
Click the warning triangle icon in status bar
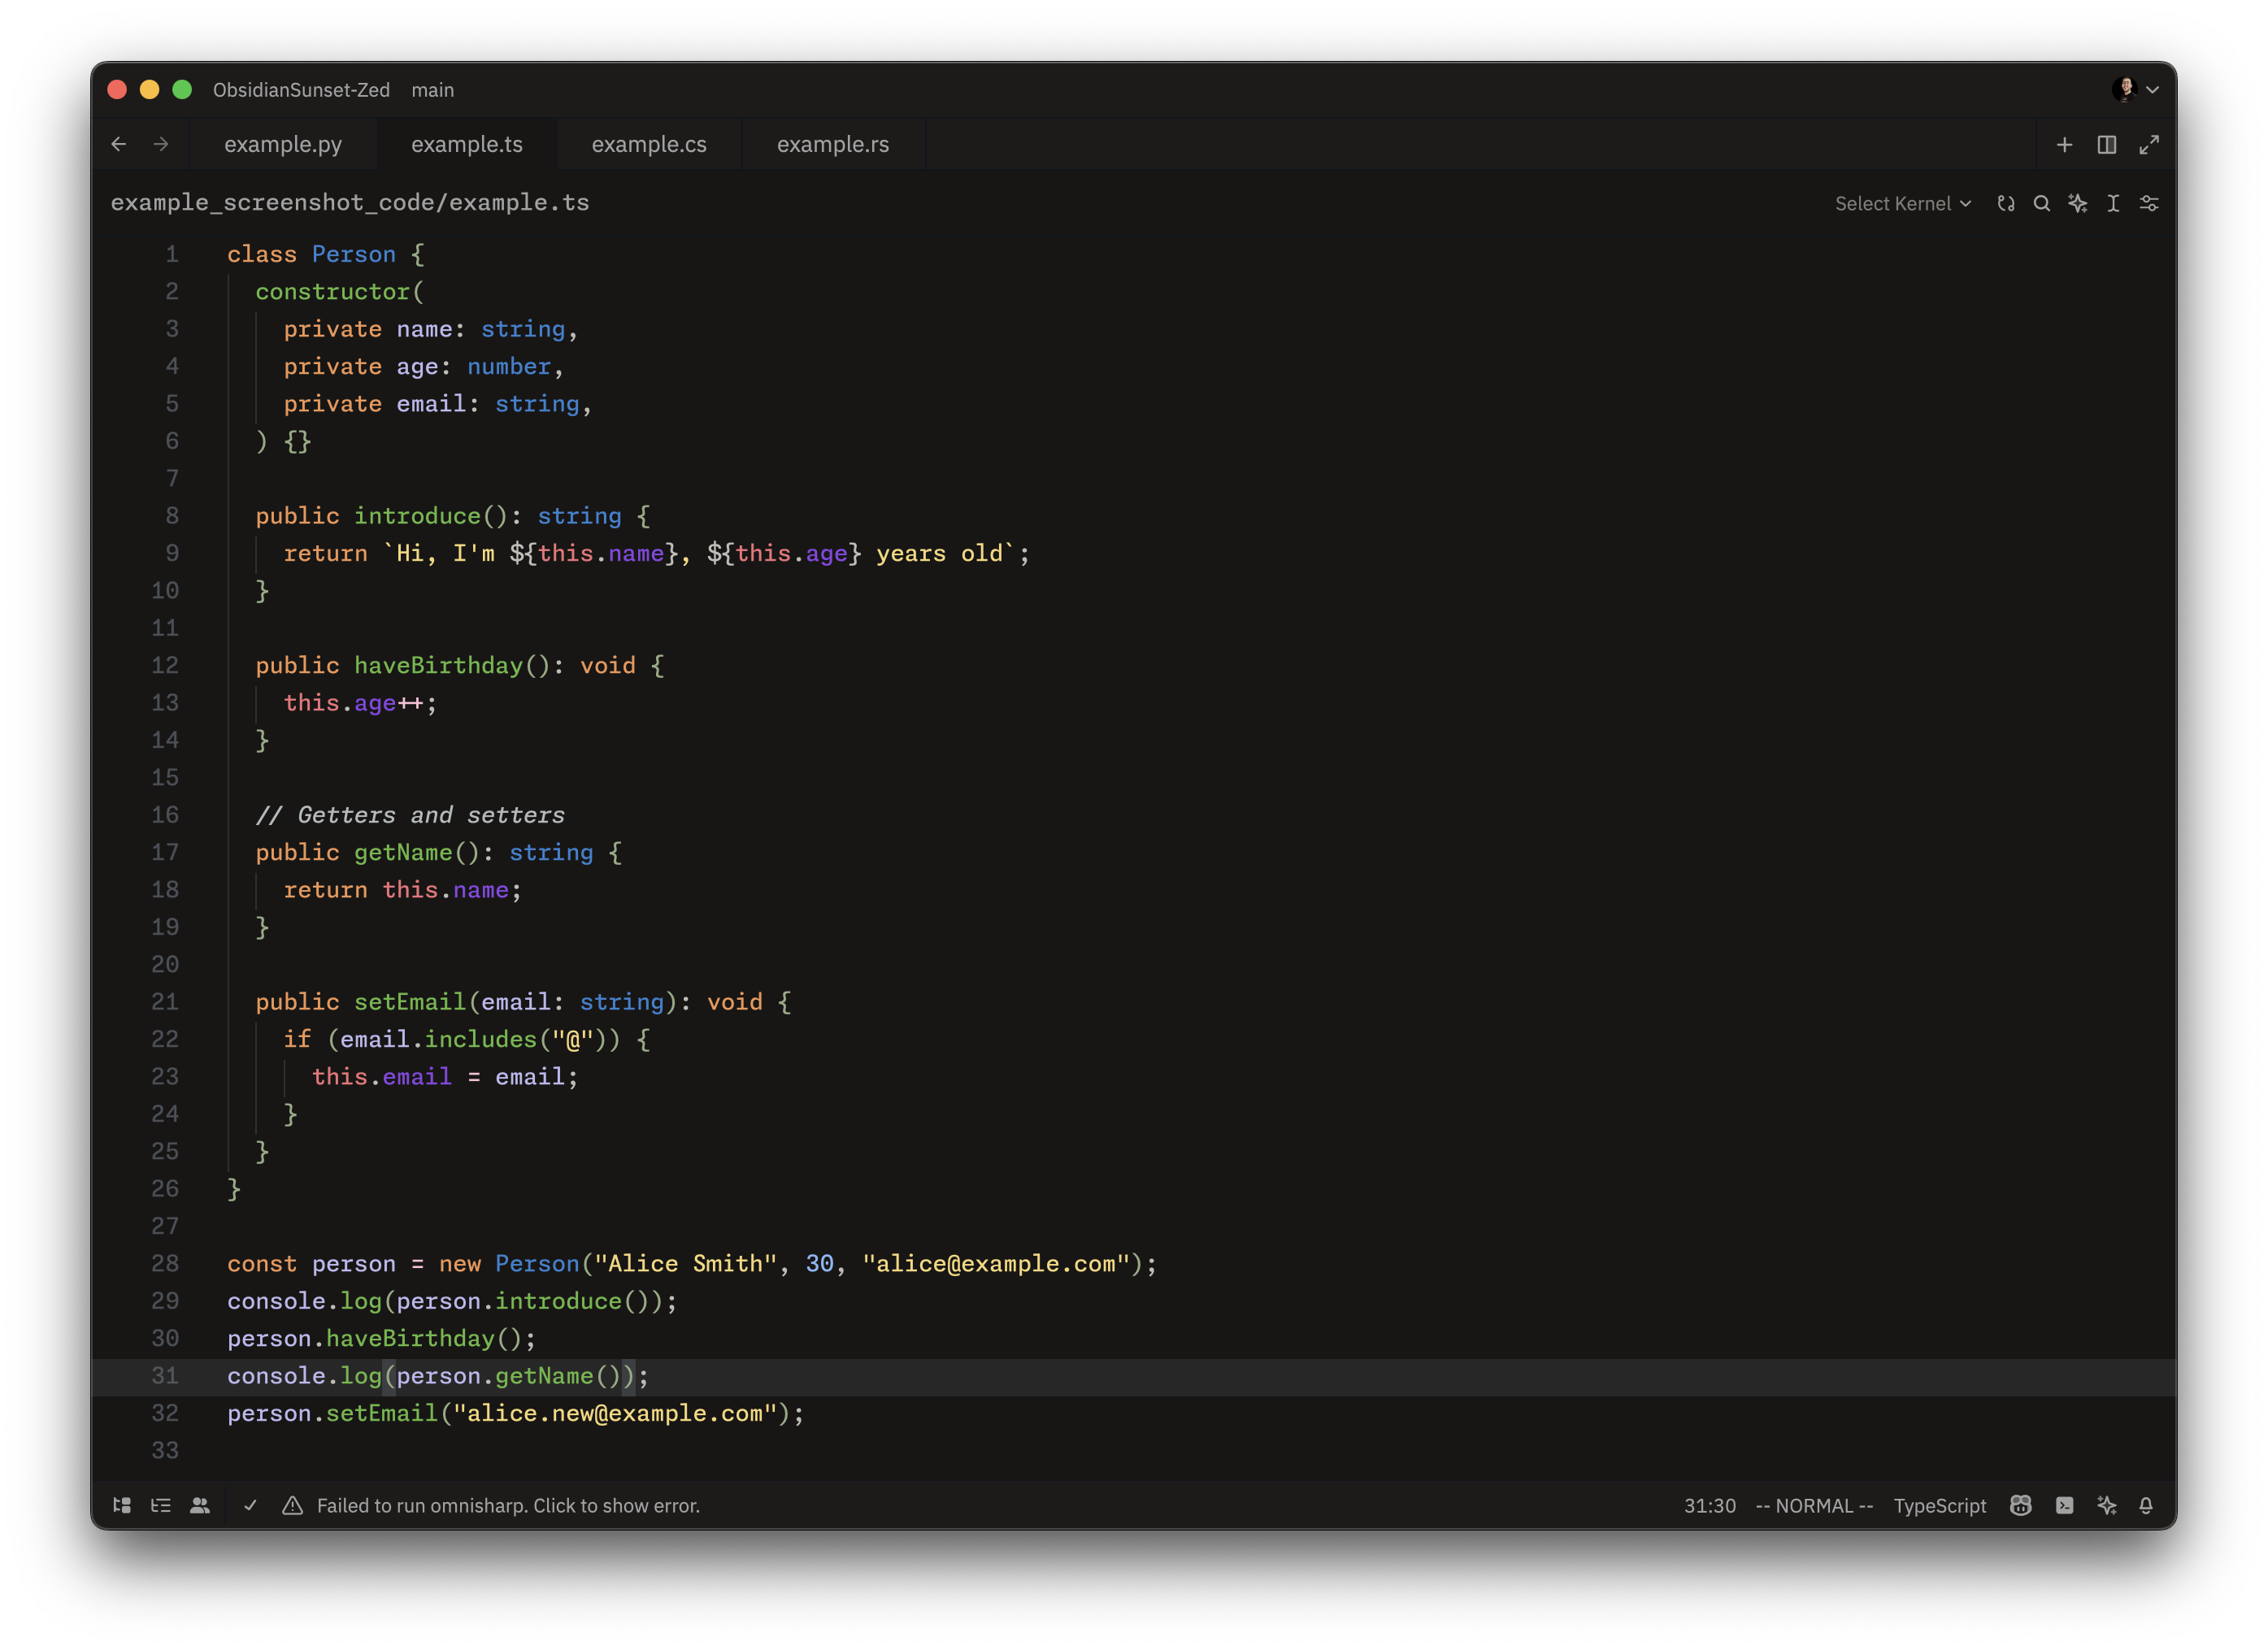tap(292, 1505)
